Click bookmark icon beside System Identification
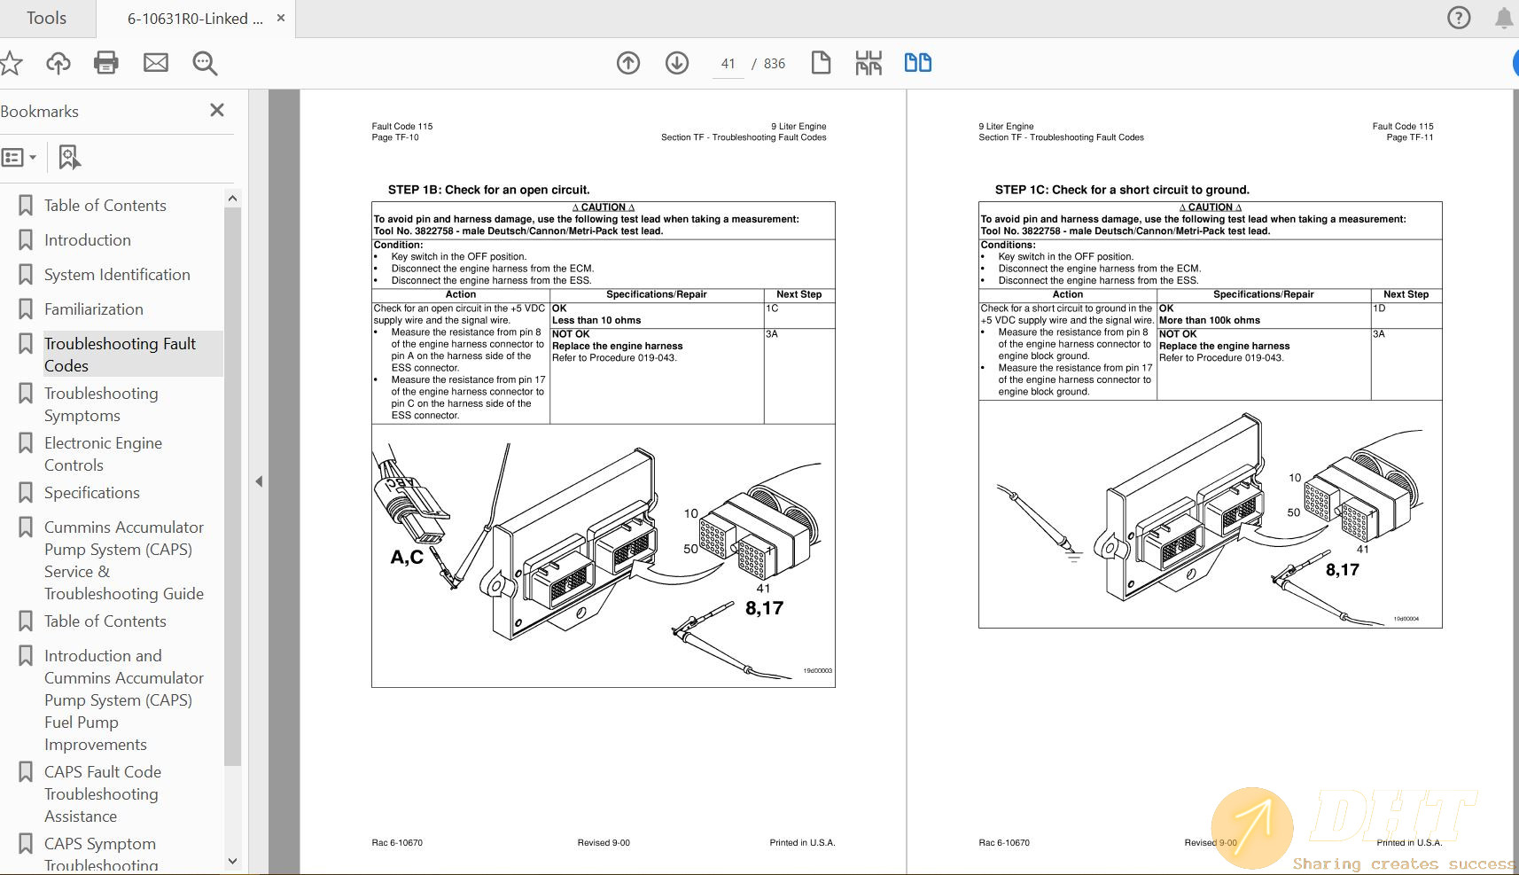The height and width of the screenshot is (875, 1519). click(26, 275)
